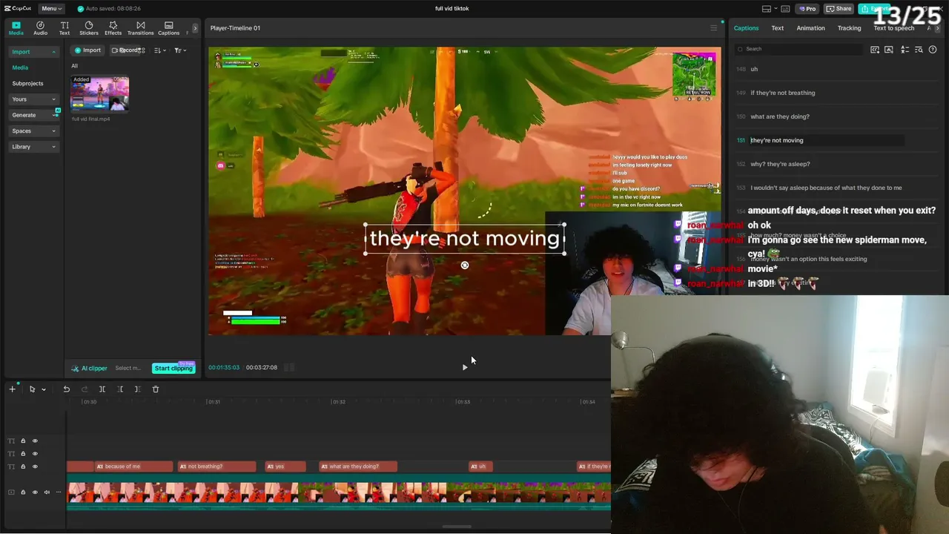Viewport: 949px width, 534px height.
Task: Select the 'full vid final.mp4' thumbnail
Action: (x=99, y=93)
